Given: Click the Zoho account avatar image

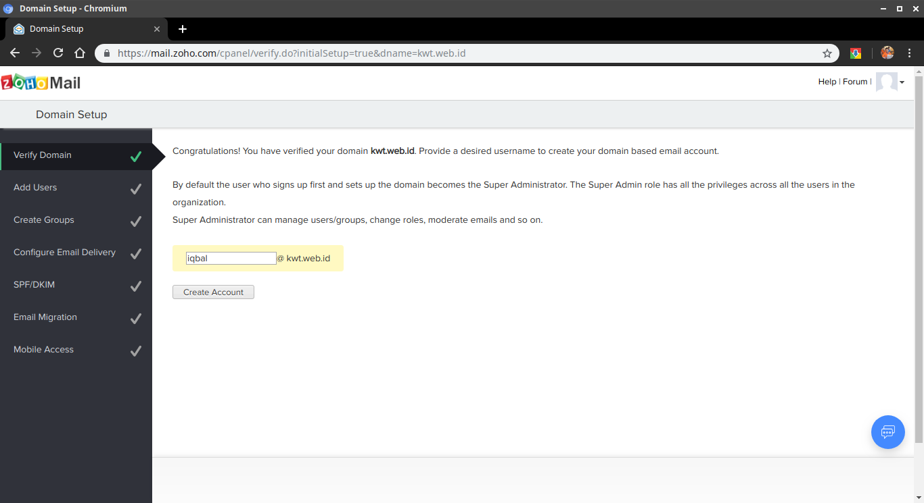Looking at the screenshot, I should tap(887, 82).
